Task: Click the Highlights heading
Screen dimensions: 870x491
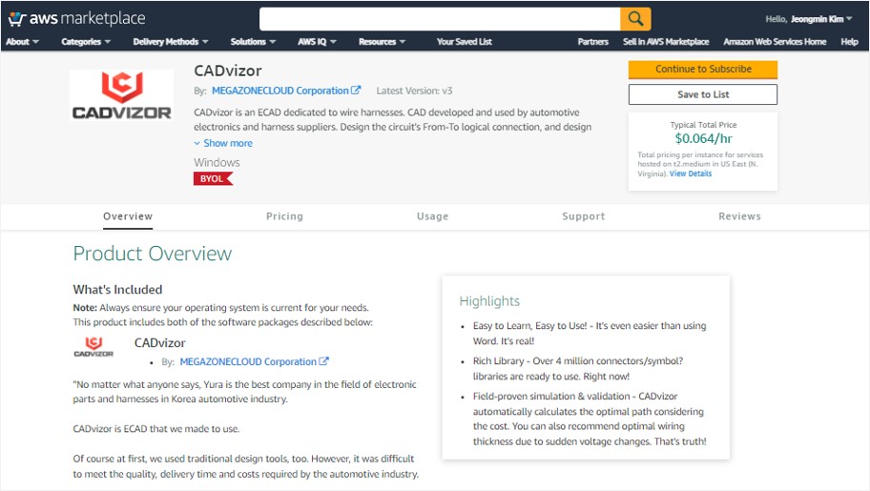Action: (x=489, y=301)
